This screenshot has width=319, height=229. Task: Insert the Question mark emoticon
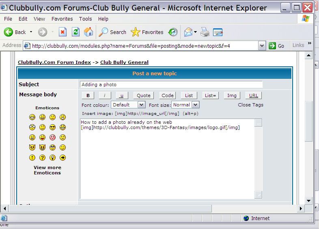click(42, 158)
